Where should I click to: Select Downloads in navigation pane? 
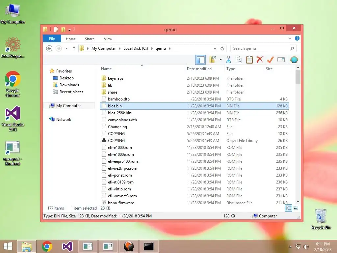coord(69,85)
